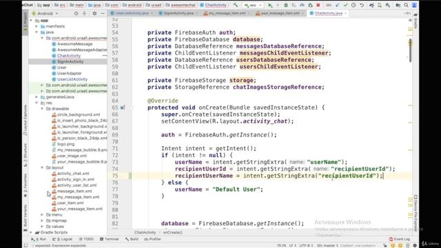This screenshot has width=441, height=248.
Task: Click the editor vertical scrollbar thumb
Action: [x=411, y=50]
